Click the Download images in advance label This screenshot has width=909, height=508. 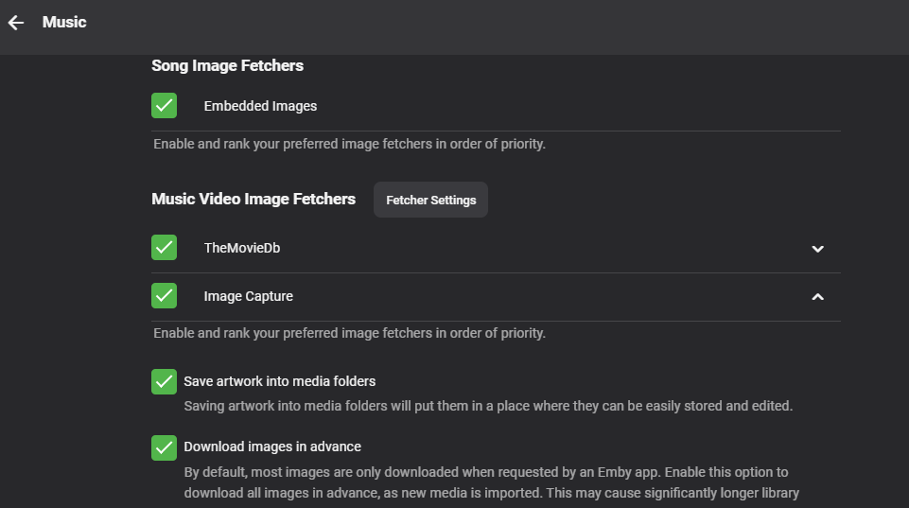click(272, 447)
